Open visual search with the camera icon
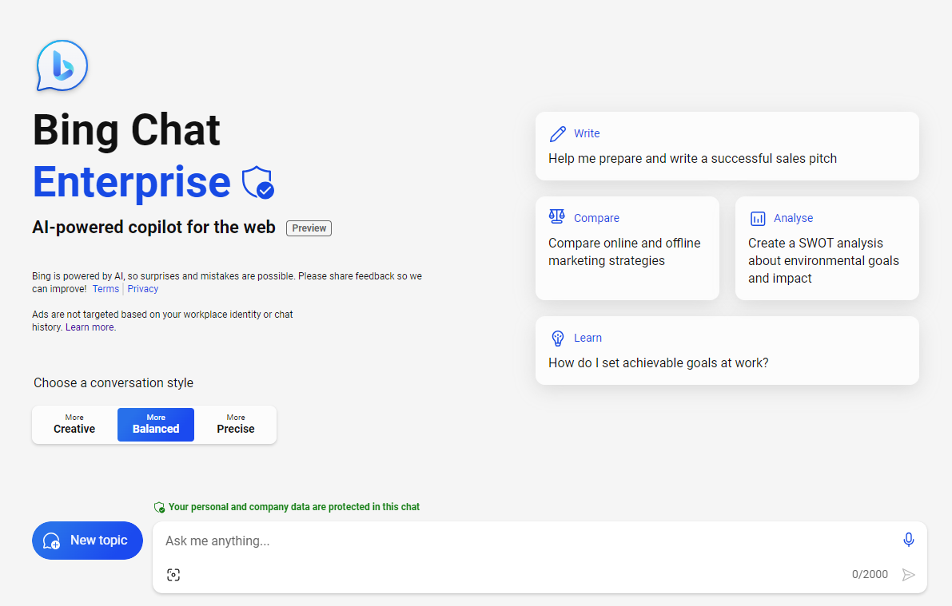 point(173,574)
